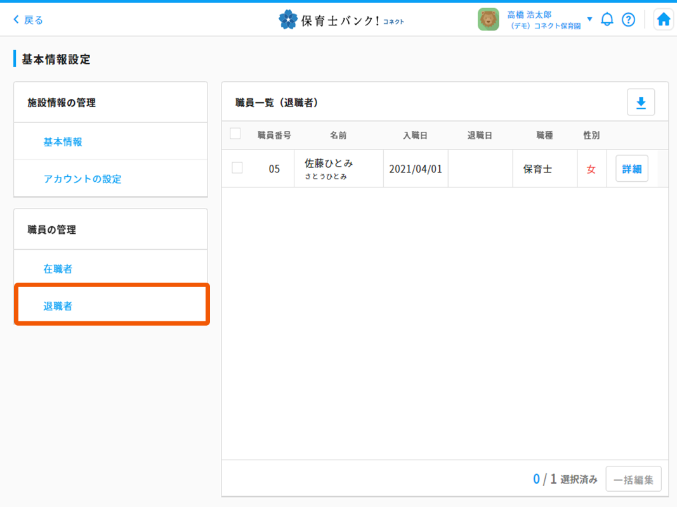The width and height of the screenshot is (677, 507).
Task: Click the 入職日 column header
Action: tap(415, 136)
